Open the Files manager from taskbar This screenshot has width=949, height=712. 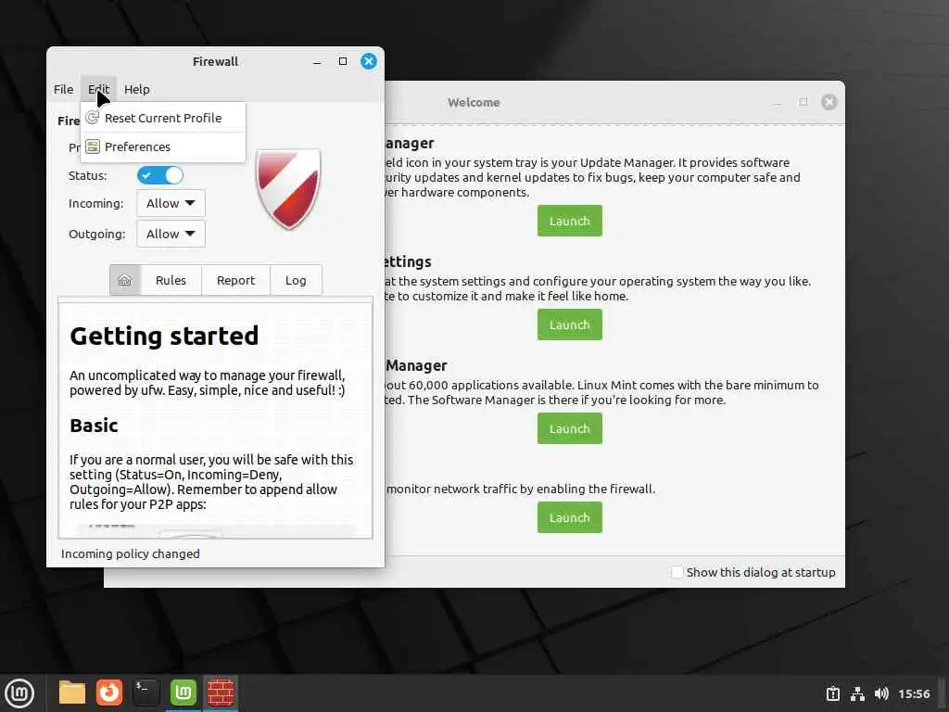coord(72,693)
